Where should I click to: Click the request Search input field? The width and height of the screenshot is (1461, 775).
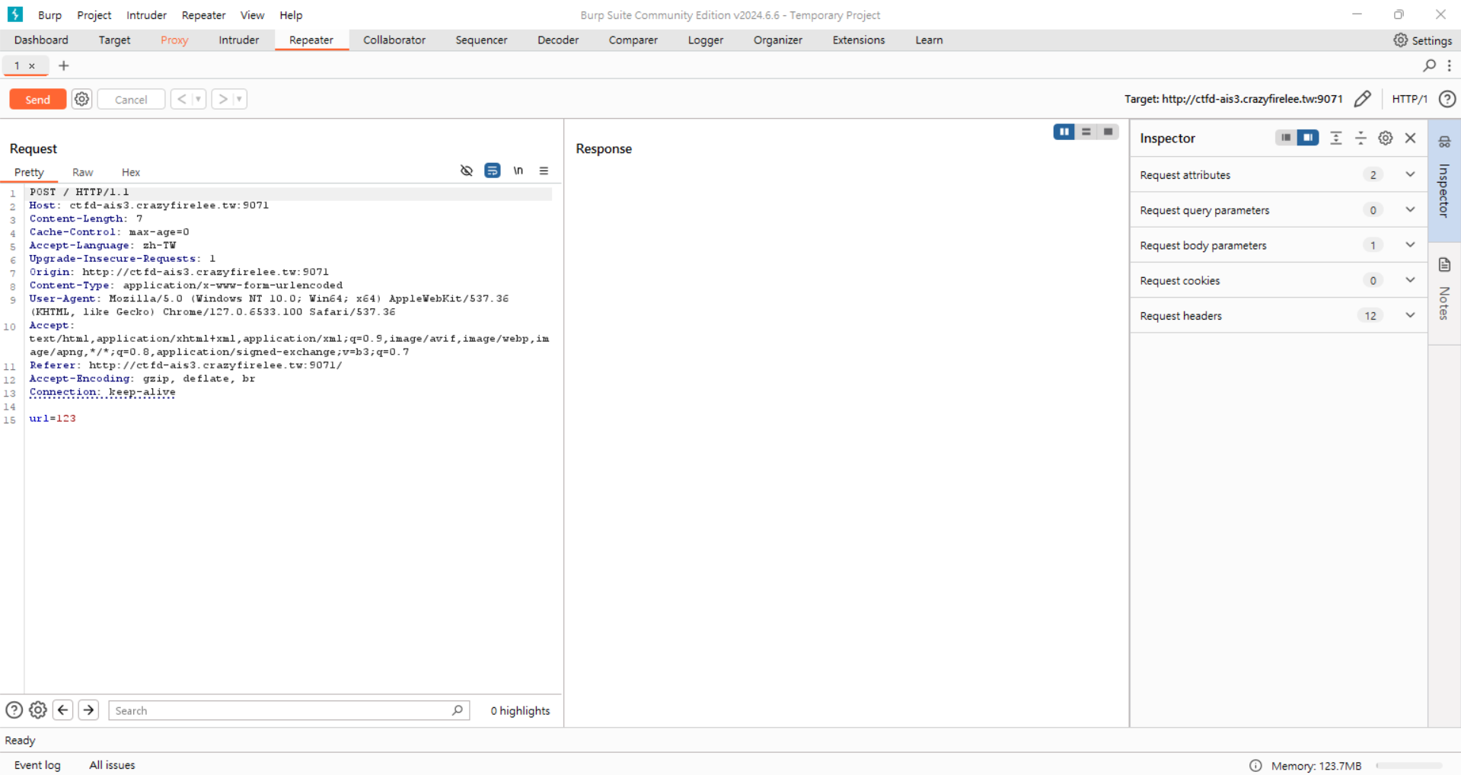coord(282,710)
